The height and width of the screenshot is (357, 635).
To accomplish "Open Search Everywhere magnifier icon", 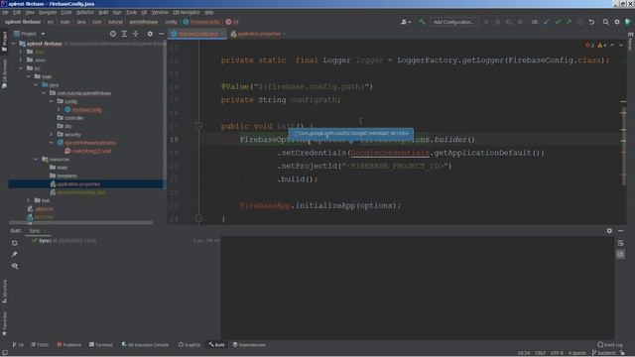I will (606, 22).
